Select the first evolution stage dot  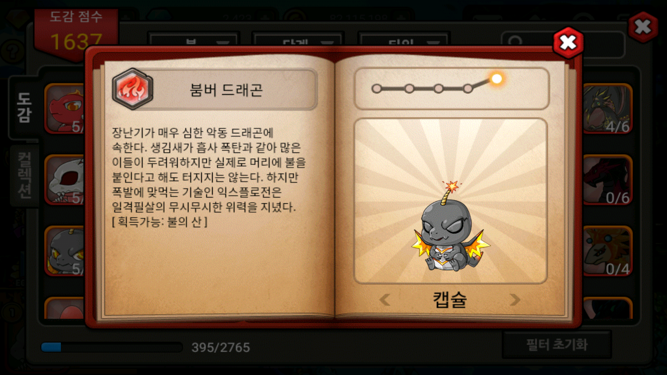tap(376, 89)
